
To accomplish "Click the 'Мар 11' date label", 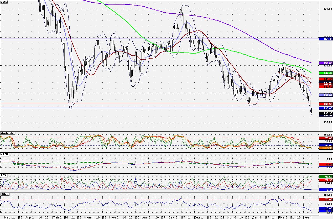I will (x=10, y=217).
